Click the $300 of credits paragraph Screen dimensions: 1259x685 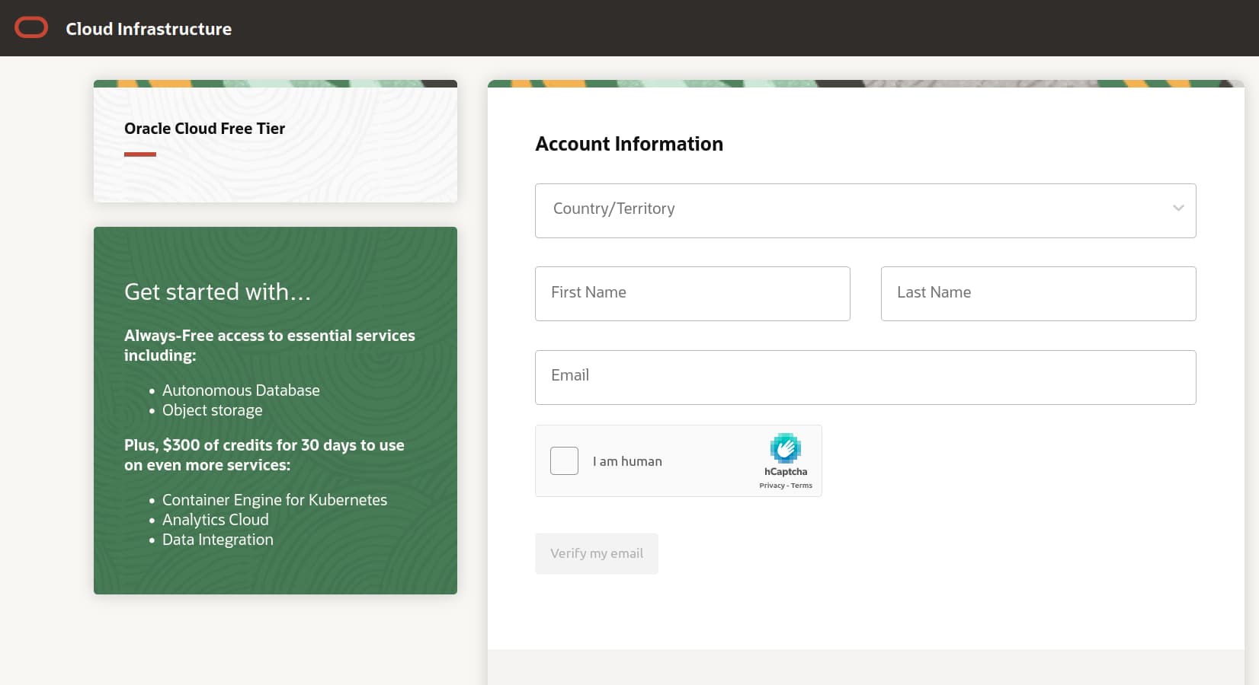[x=264, y=455]
